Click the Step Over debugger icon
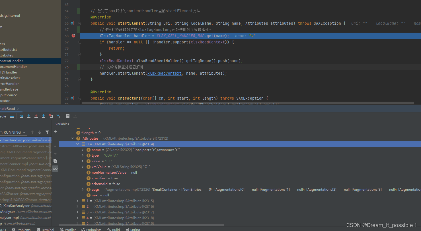The width and height of the screenshot is (421, 231). click(x=21, y=116)
